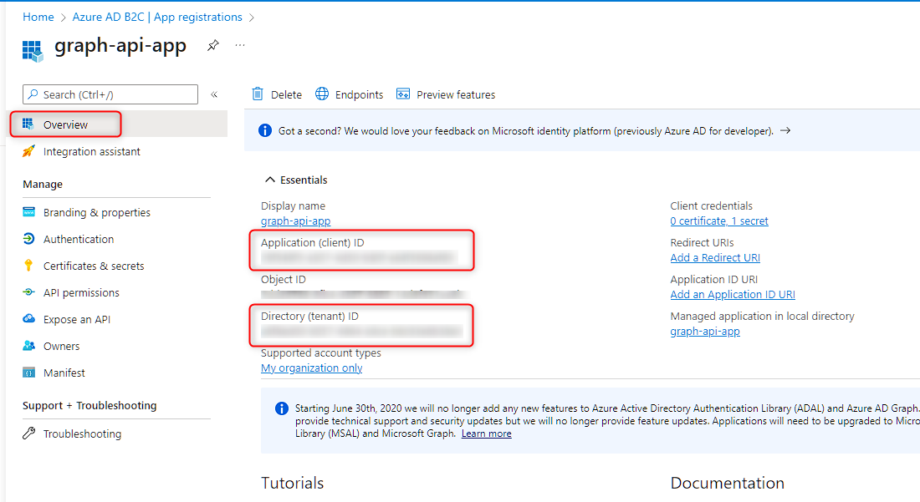The image size is (920, 502).
Task: Click the graph-api-app application icon in header
Action: [33, 50]
